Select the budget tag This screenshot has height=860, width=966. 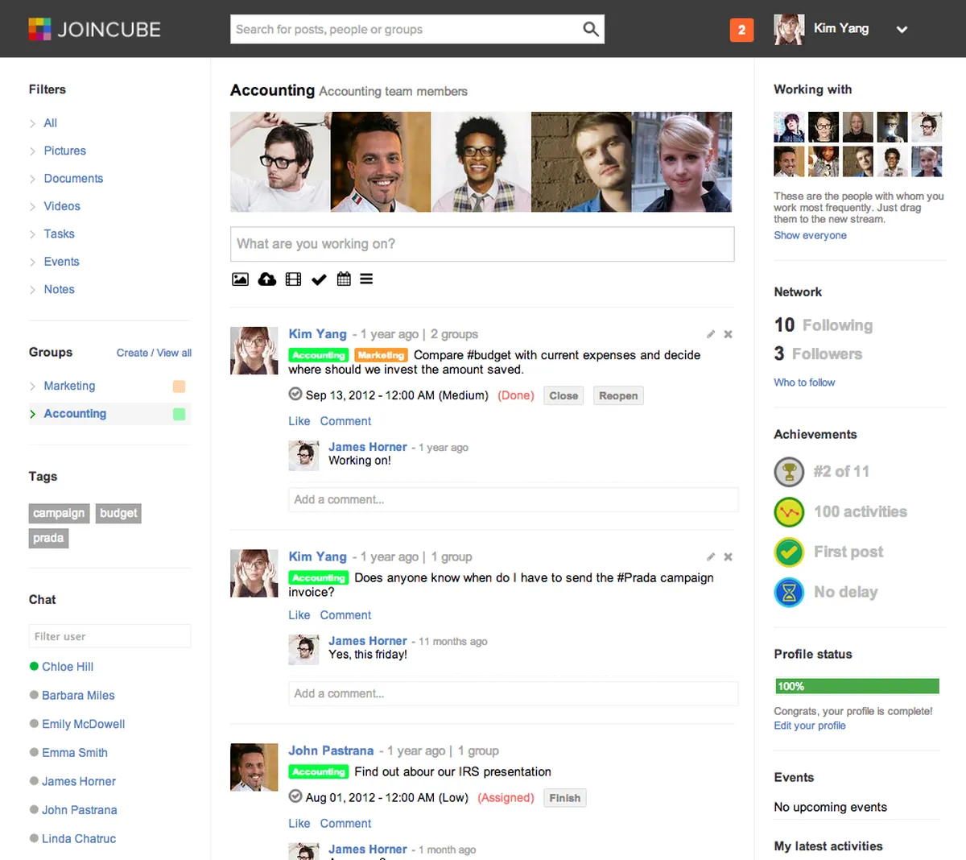point(118,513)
